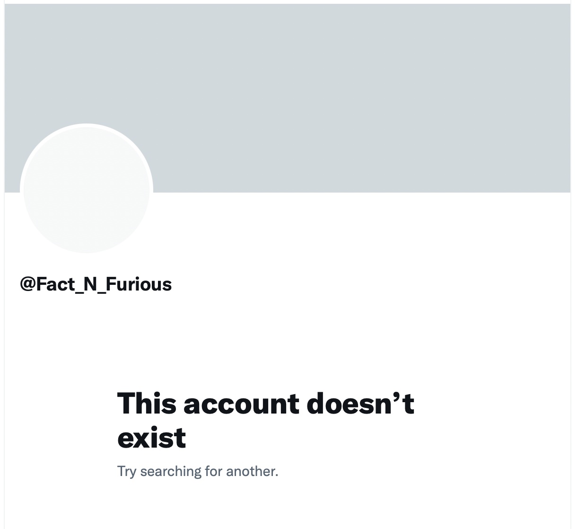Click the @ symbol in the handle
Screen dimensions: 577x529
(x=27, y=284)
